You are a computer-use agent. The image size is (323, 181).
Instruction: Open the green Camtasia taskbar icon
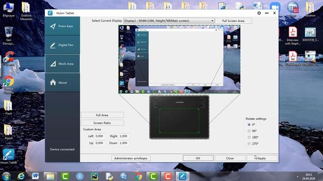pos(65,176)
